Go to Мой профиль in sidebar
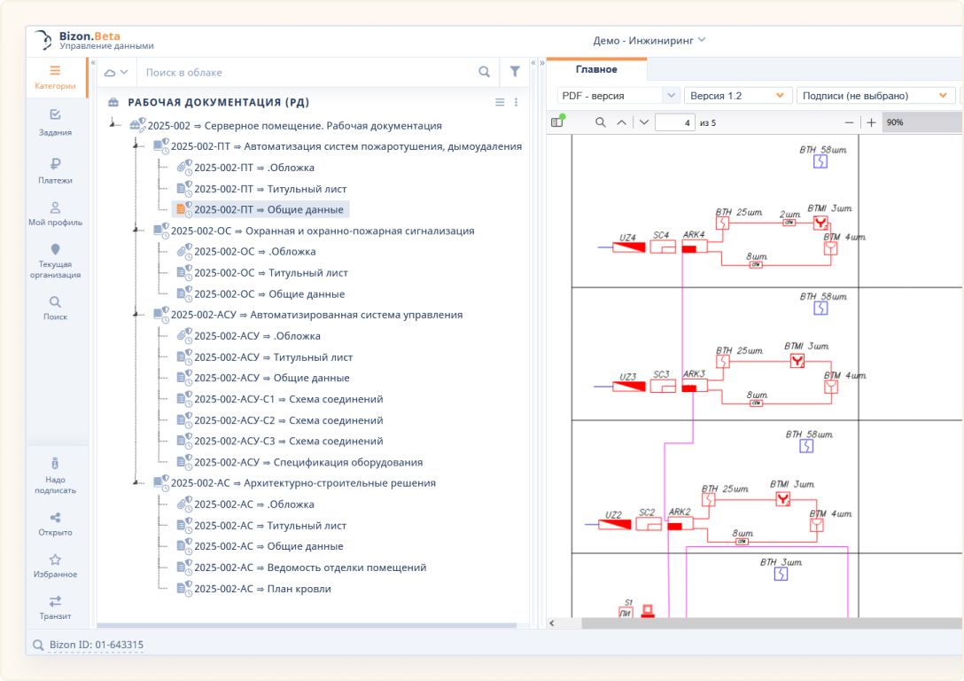964x681 pixels. point(55,214)
